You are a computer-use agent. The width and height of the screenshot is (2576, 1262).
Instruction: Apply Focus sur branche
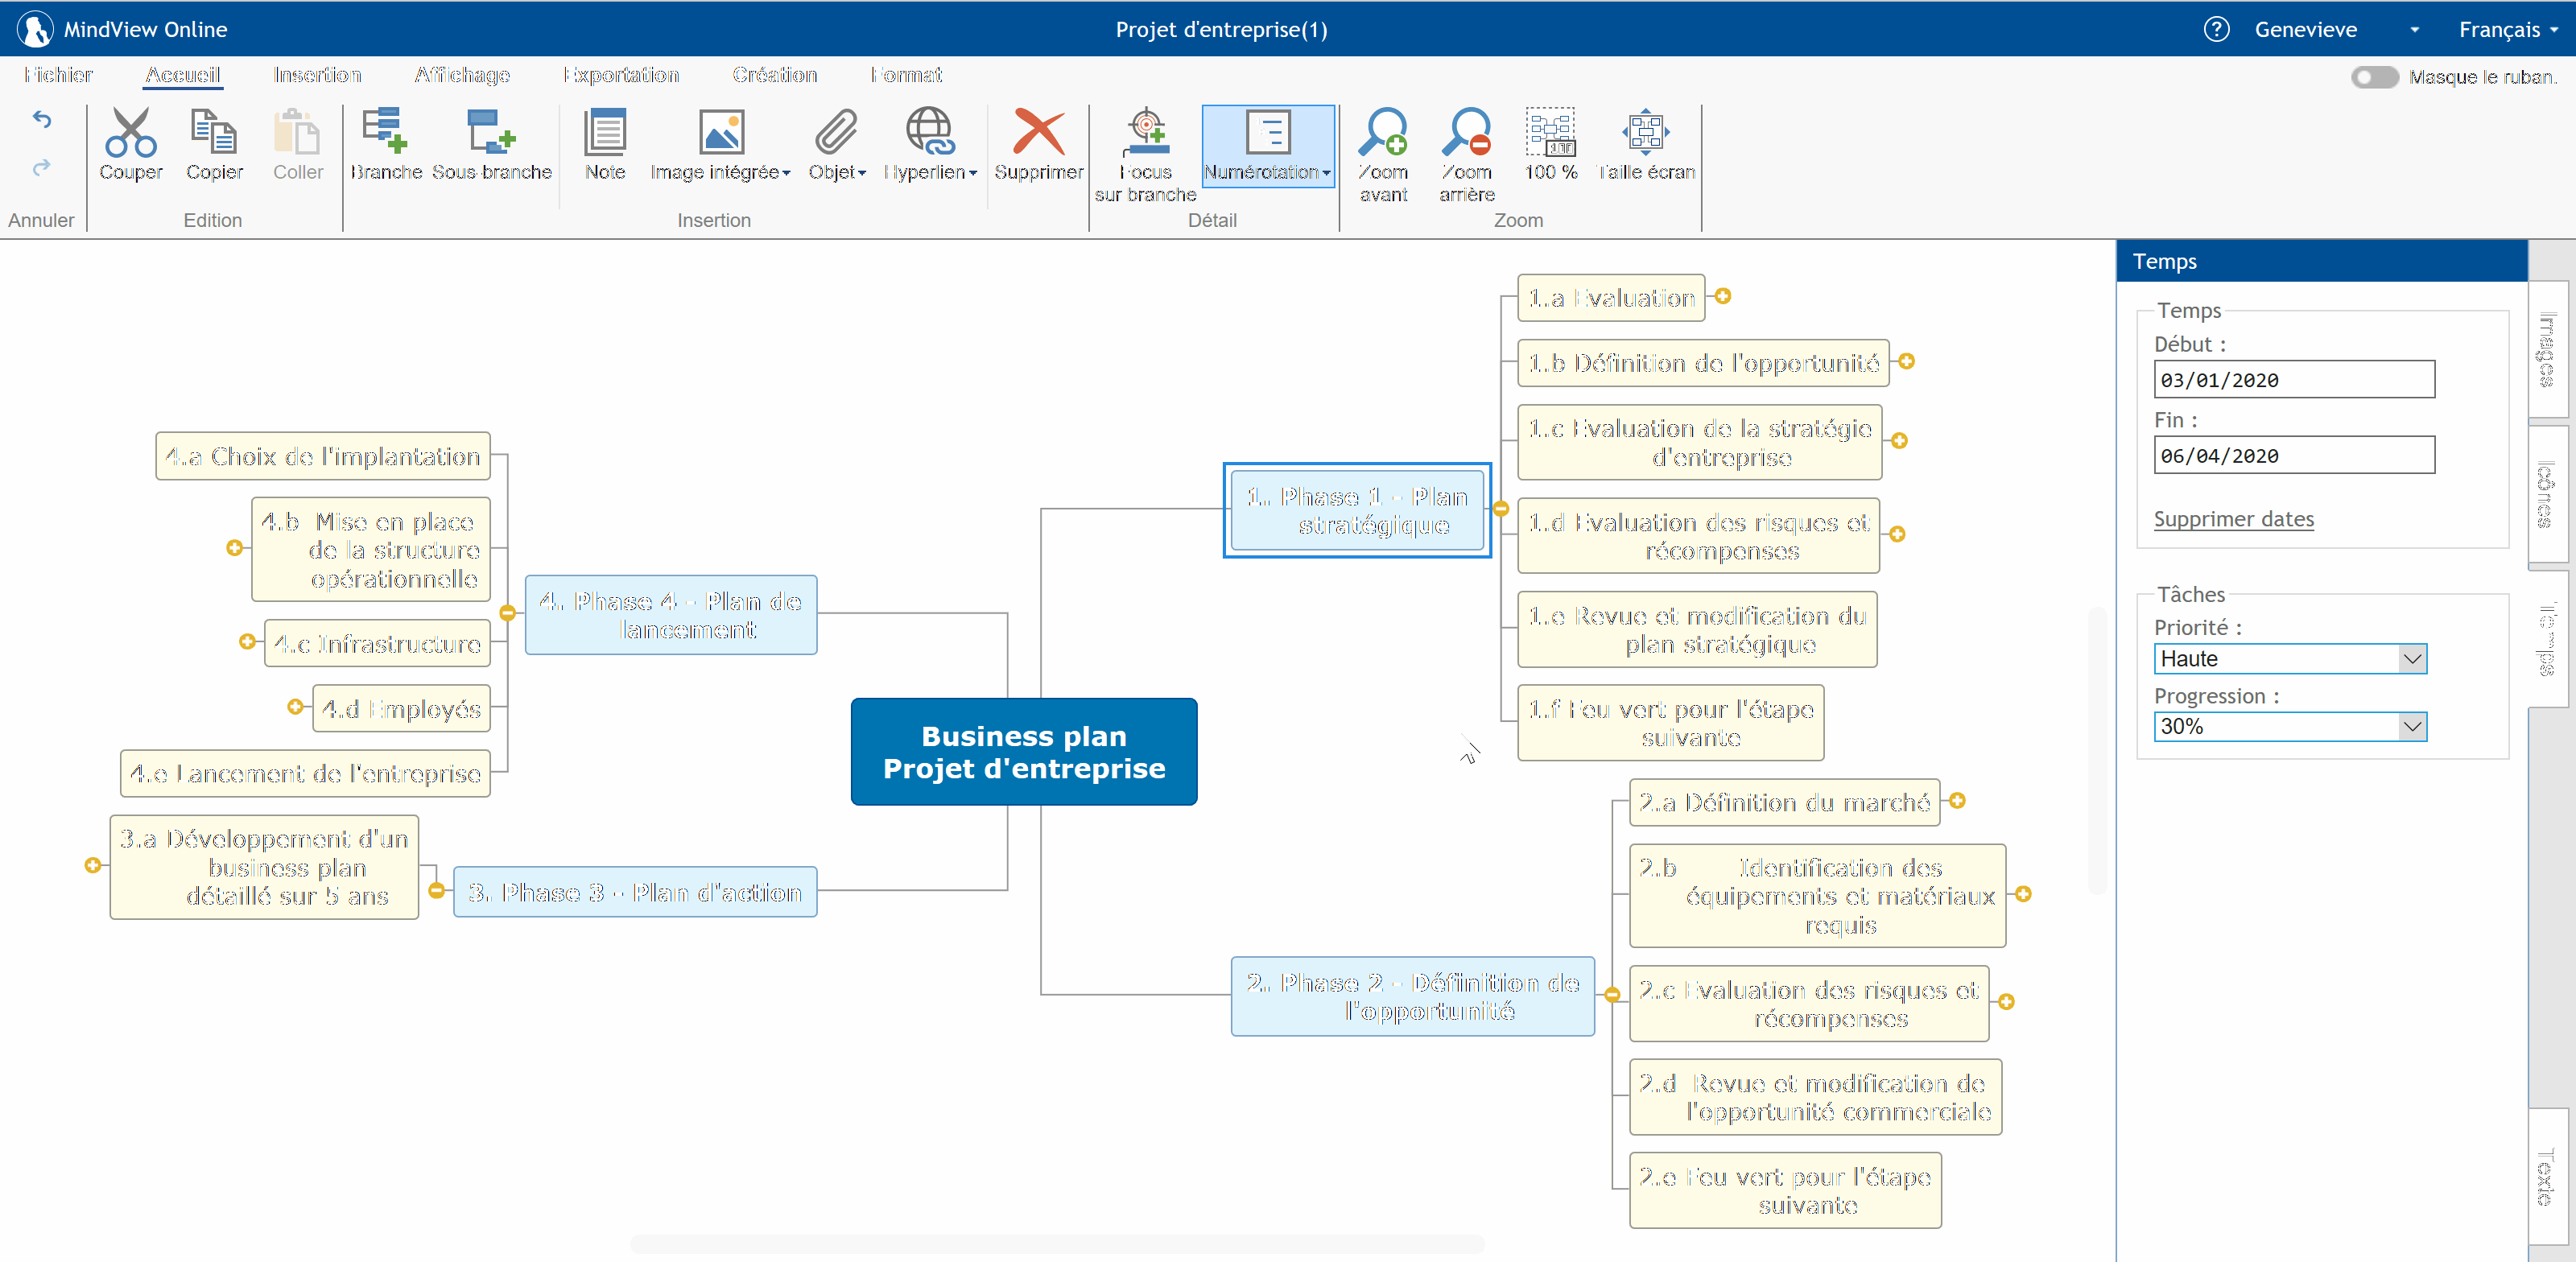click(1145, 155)
